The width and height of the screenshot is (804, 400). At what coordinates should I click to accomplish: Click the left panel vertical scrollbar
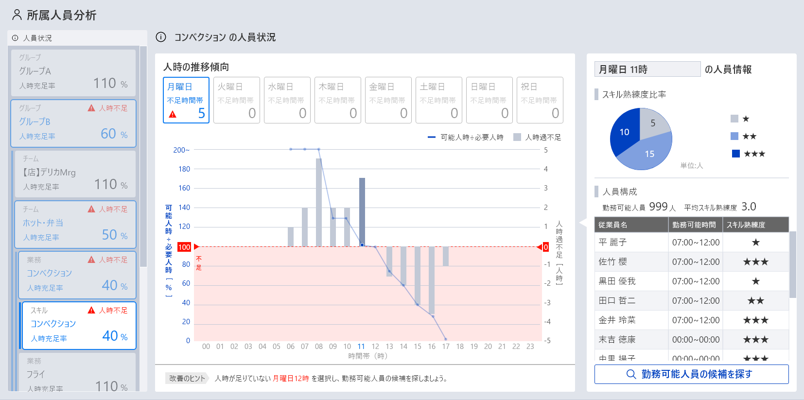(143, 157)
